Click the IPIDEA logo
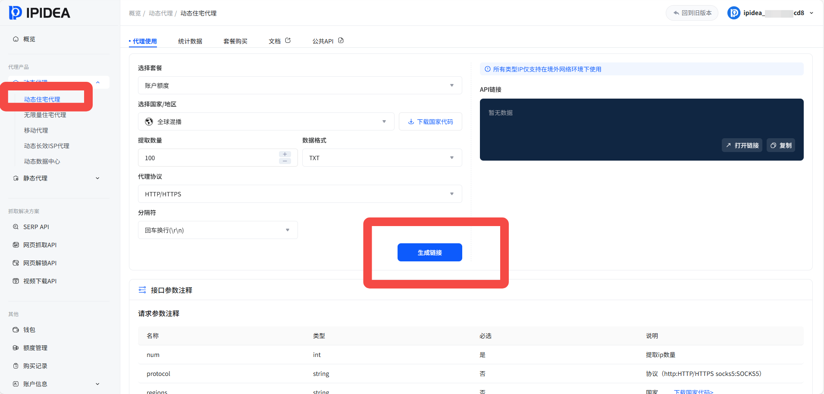824x394 pixels. 40,13
